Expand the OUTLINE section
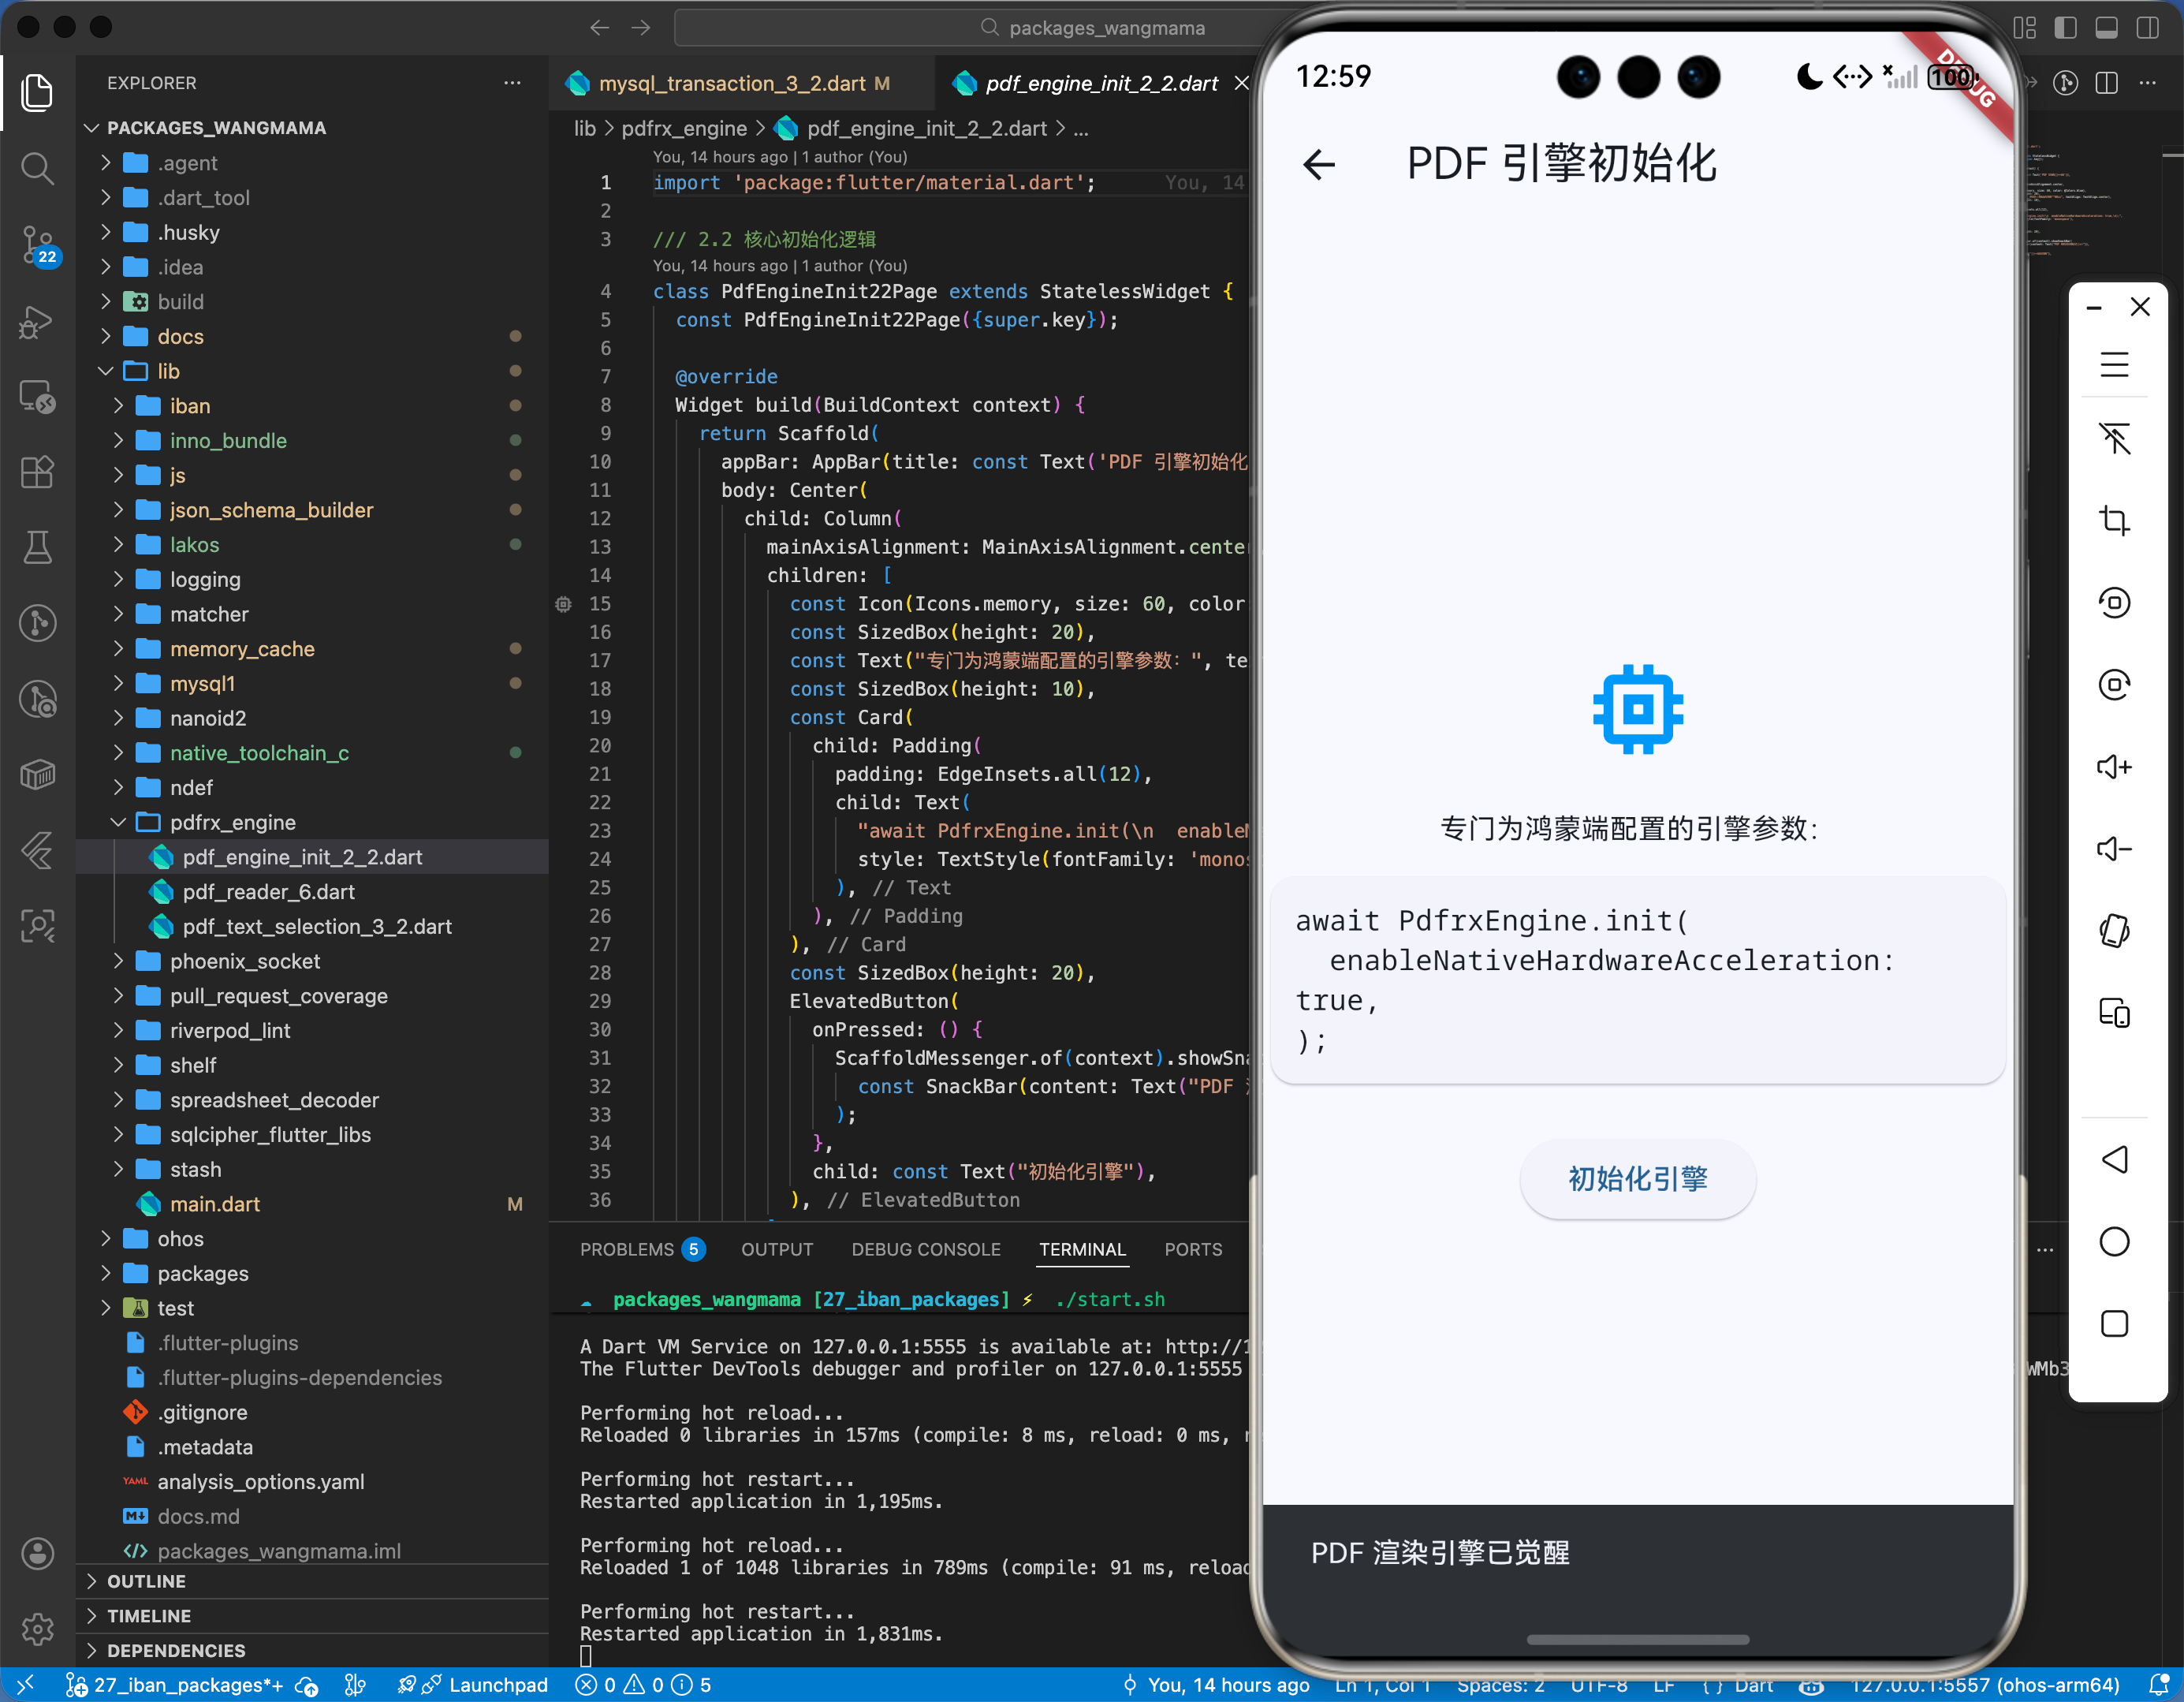Image resolution: width=2184 pixels, height=1702 pixels. click(x=146, y=1581)
